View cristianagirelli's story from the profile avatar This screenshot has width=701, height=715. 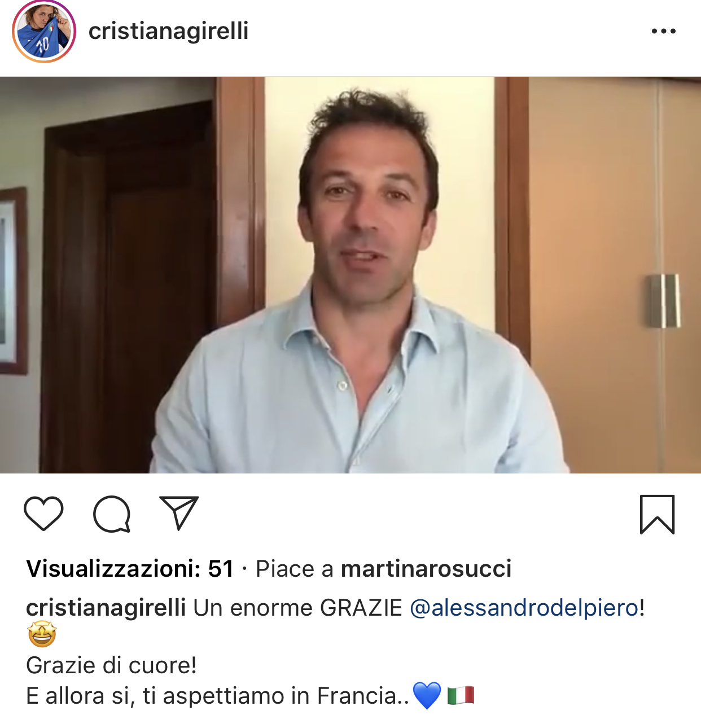[x=43, y=31]
